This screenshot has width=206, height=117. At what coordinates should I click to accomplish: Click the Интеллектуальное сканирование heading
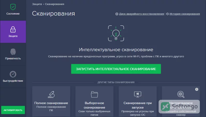point(116,50)
